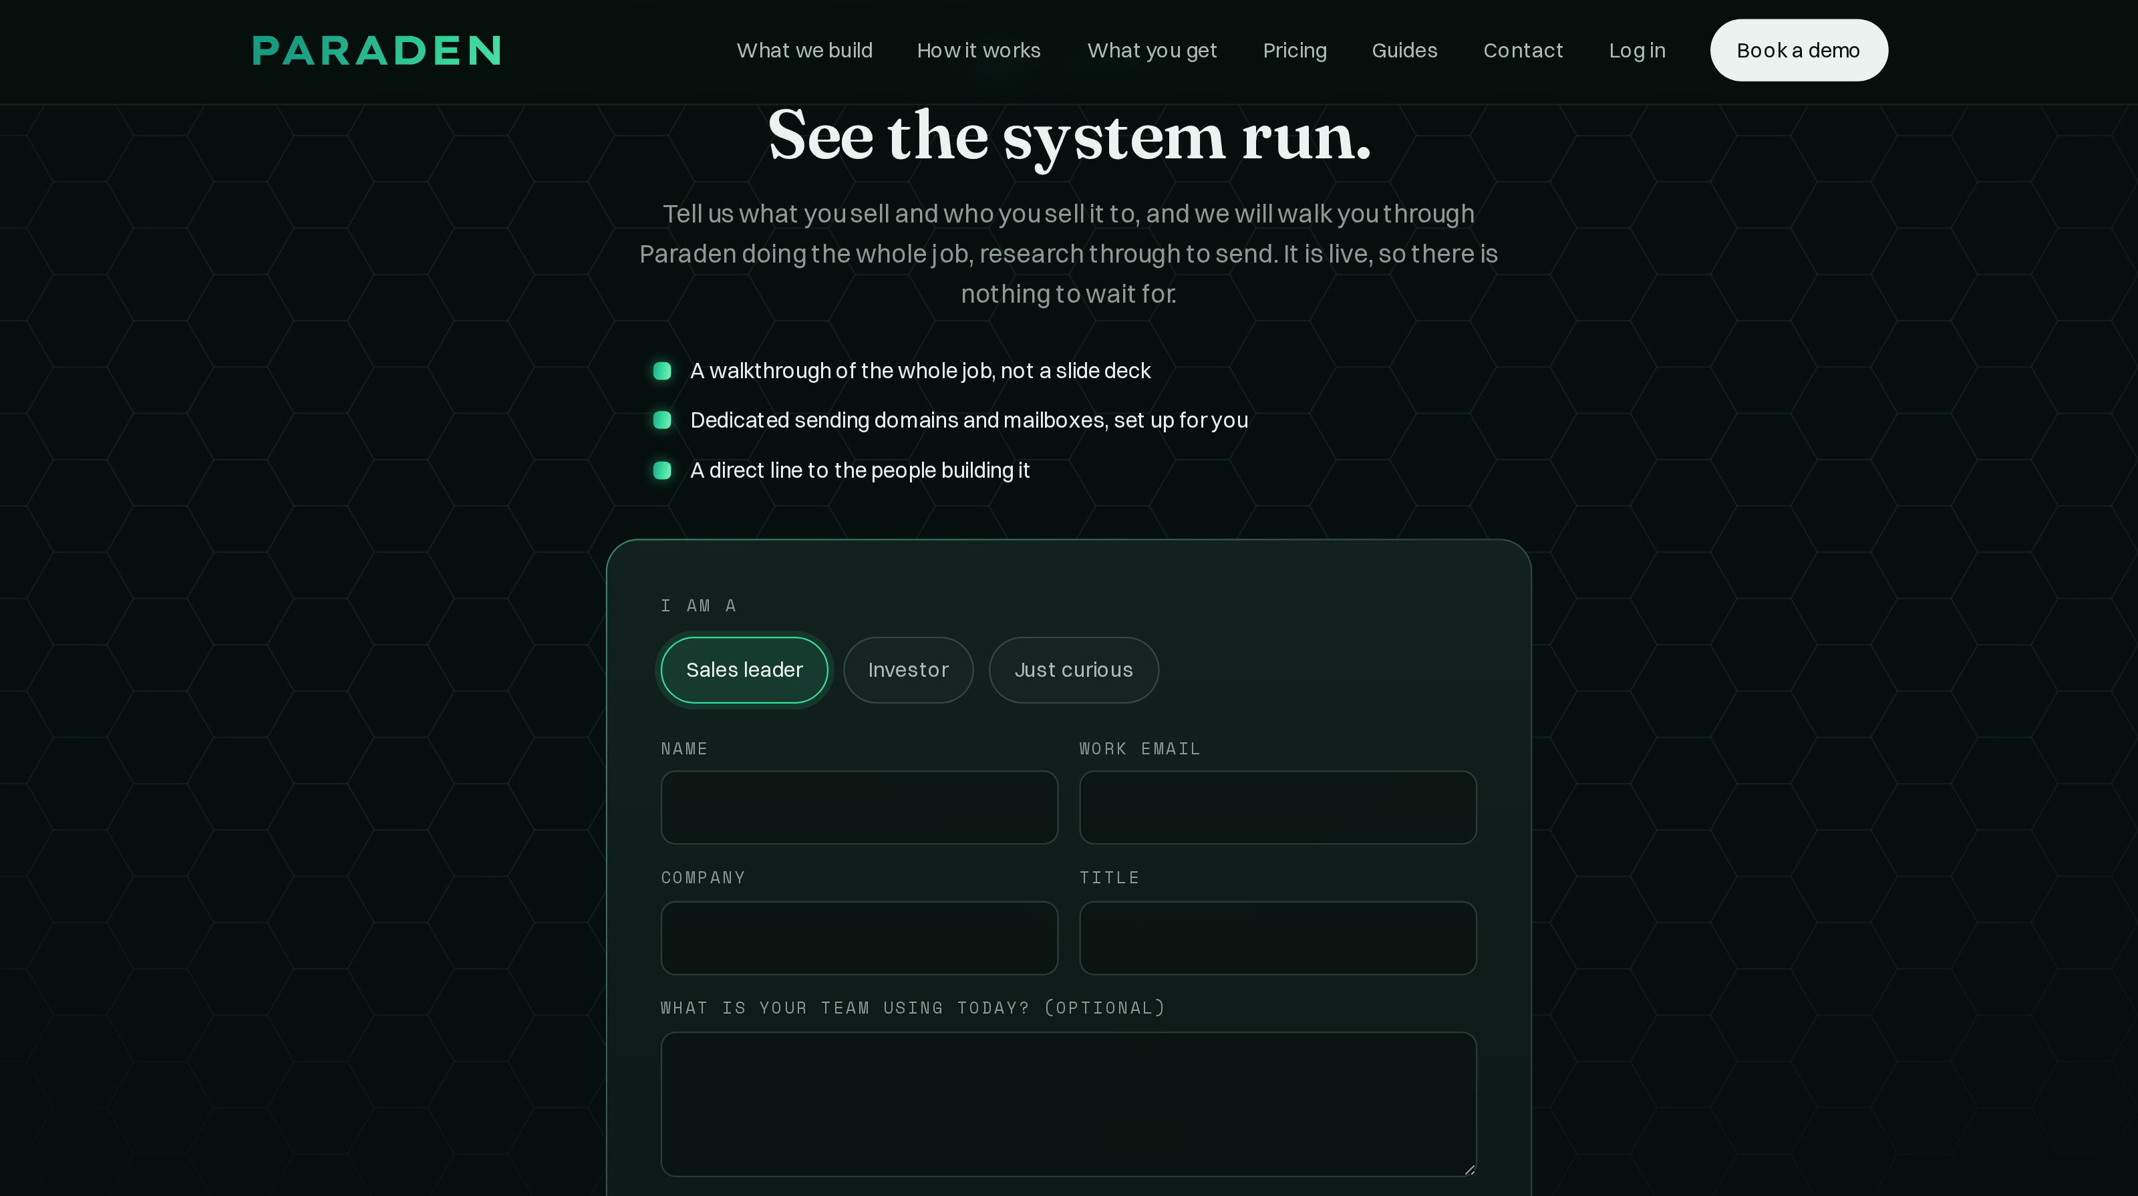Select the Sales leader option
Screen dimensions: 2138x1196
(x=744, y=669)
